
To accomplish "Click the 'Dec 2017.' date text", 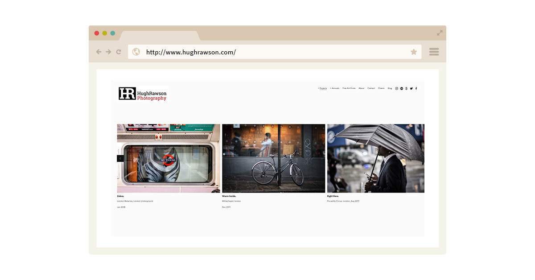I will point(226,207).
